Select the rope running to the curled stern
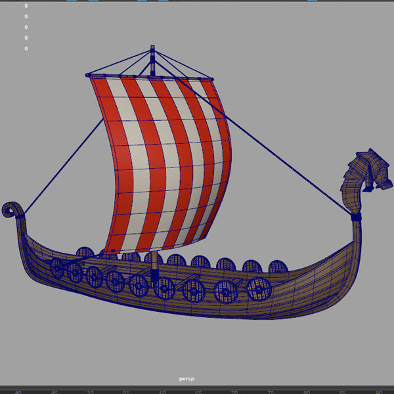Image resolution: width=394 pixels, height=394 pixels. pos(64,166)
